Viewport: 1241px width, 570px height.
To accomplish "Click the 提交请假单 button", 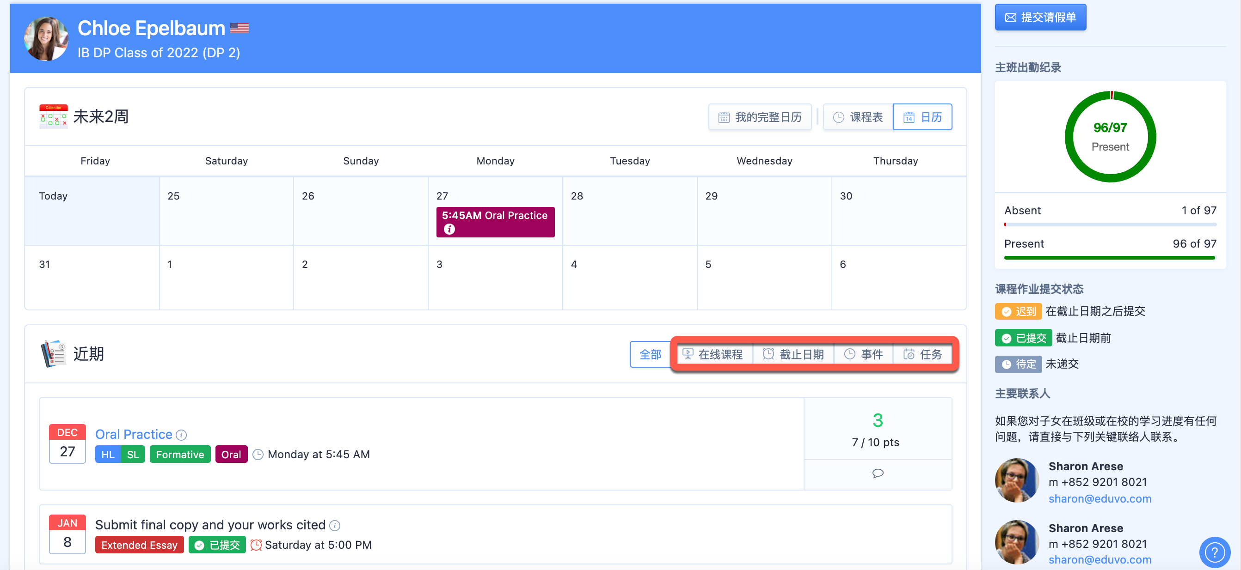I will coord(1041,18).
